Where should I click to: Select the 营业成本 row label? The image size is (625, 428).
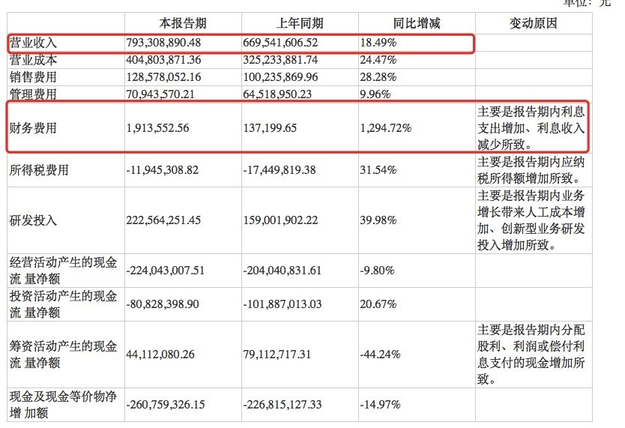[33, 60]
